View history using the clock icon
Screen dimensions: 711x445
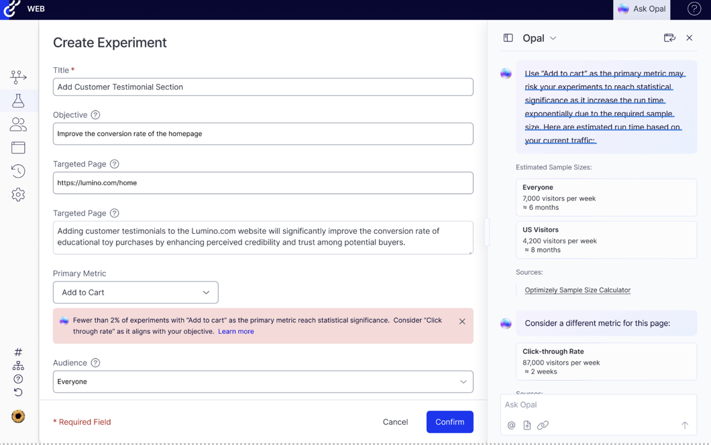tap(18, 171)
